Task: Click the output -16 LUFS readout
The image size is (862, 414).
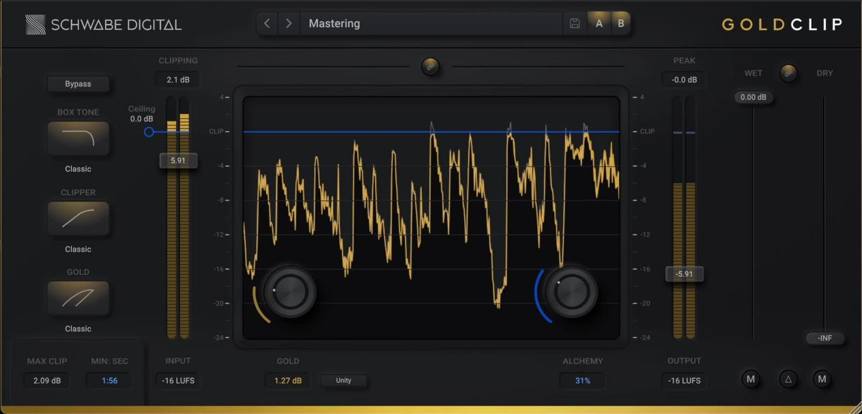Action: [x=684, y=381]
